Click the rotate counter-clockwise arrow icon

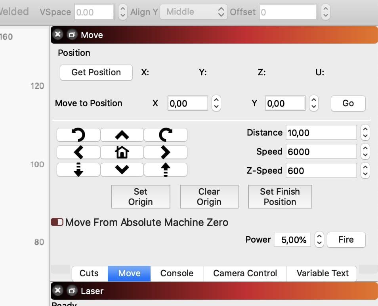pos(78,135)
